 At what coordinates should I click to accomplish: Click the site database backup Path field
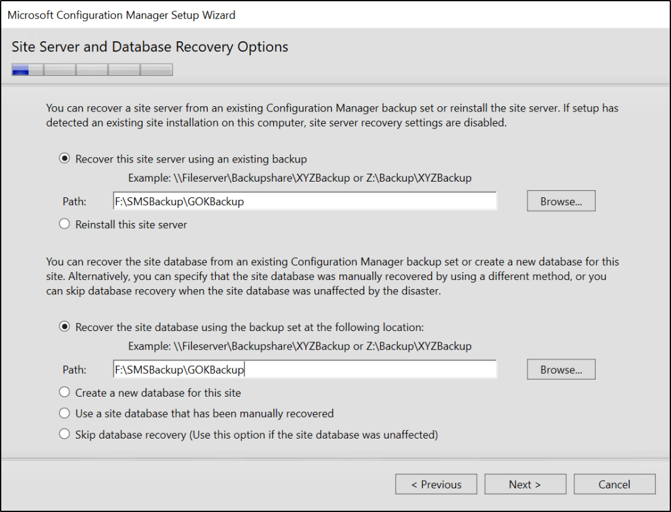[x=305, y=370]
